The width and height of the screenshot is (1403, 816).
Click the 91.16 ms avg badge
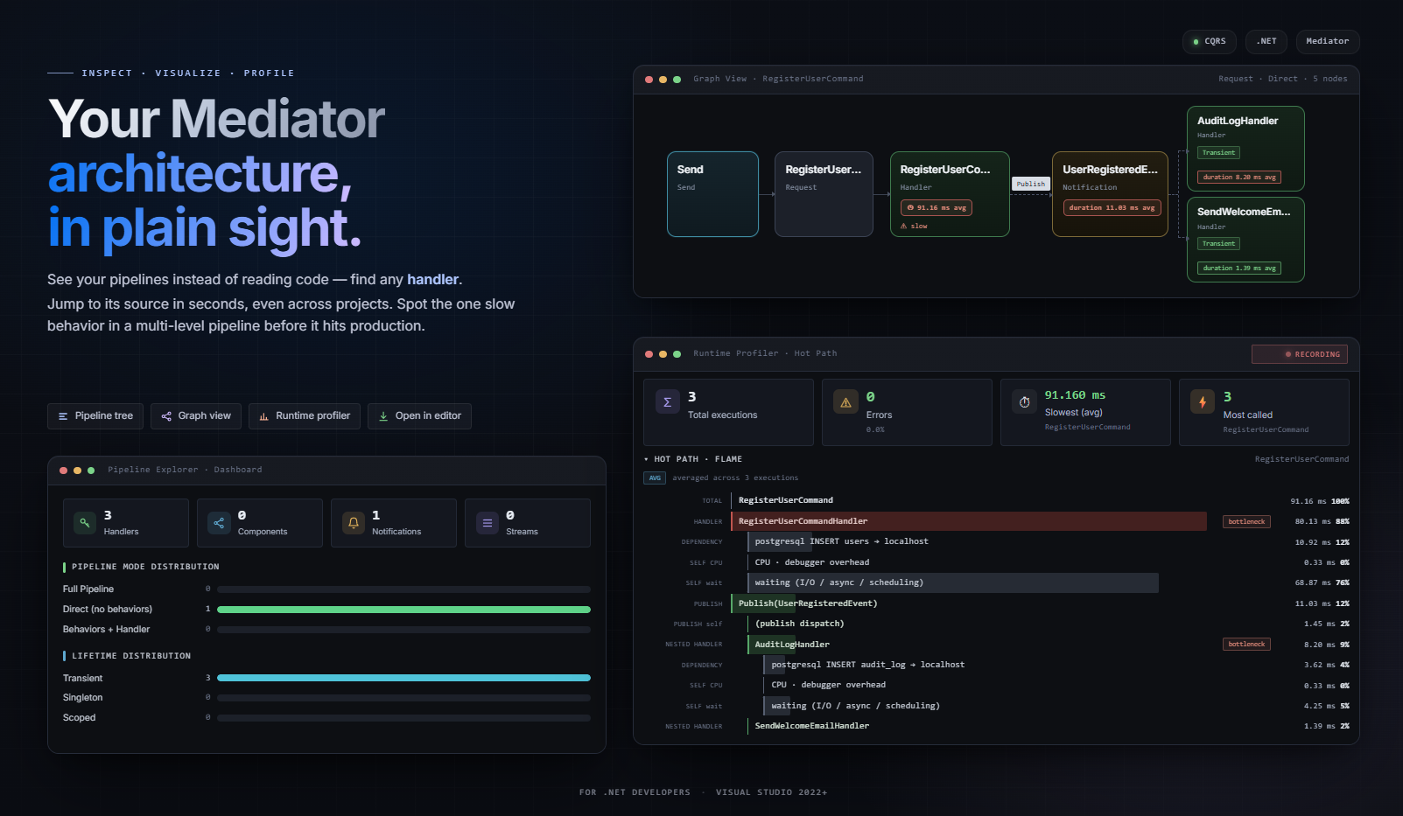tap(937, 208)
